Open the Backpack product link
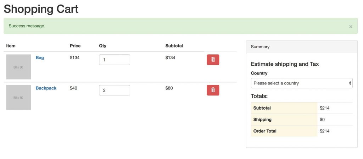Screen dimensions: 363x159 (46, 88)
